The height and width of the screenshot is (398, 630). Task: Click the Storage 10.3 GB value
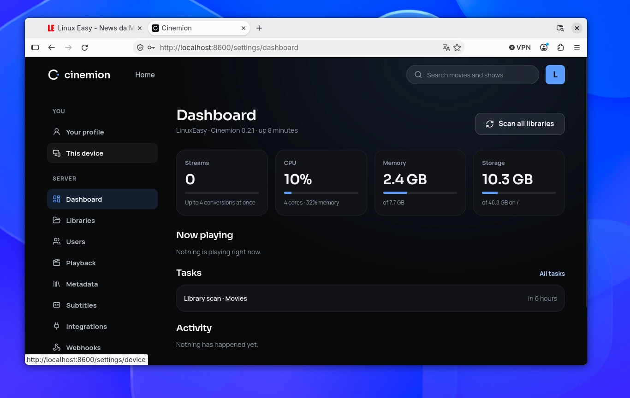coord(507,179)
